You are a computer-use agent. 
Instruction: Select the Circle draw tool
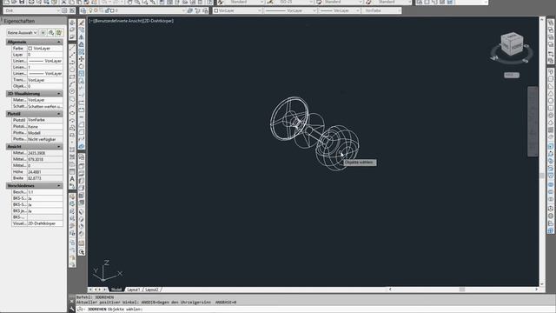tap(72, 91)
